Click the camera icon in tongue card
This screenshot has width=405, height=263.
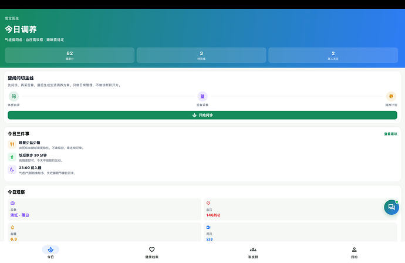[13, 203]
